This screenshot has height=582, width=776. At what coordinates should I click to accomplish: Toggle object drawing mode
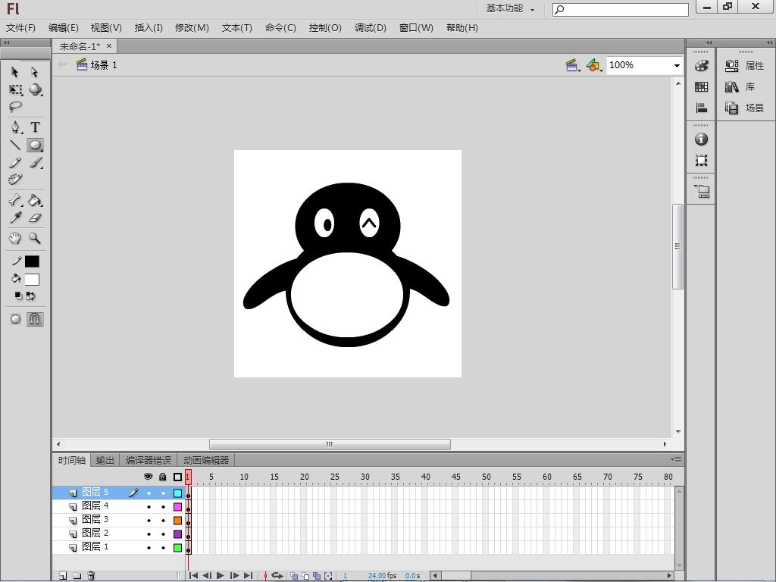15,319
